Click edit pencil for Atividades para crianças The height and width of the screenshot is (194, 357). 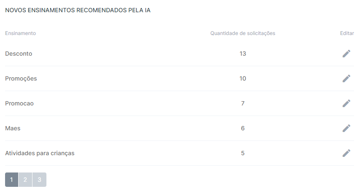(x=346, y=153)
